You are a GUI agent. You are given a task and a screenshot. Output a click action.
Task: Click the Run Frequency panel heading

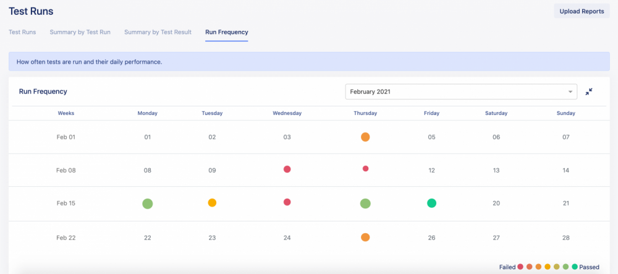coord(43,92)
